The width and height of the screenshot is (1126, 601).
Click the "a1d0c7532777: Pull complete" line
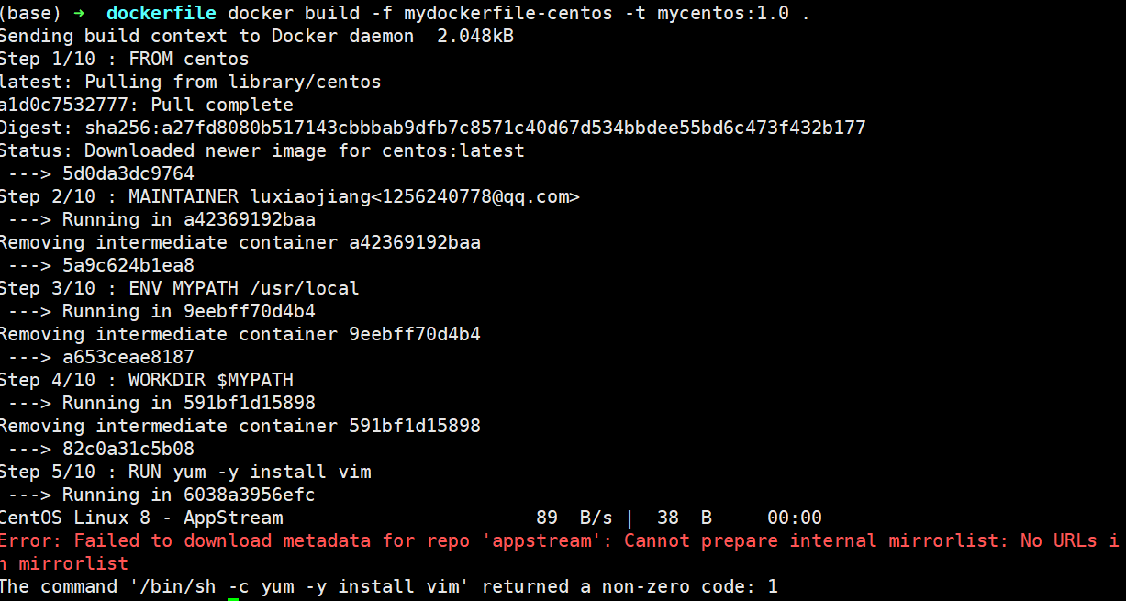coord(146,105)
